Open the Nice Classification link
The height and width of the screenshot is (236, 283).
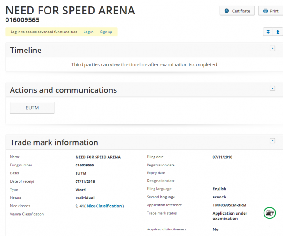point(104,206)
